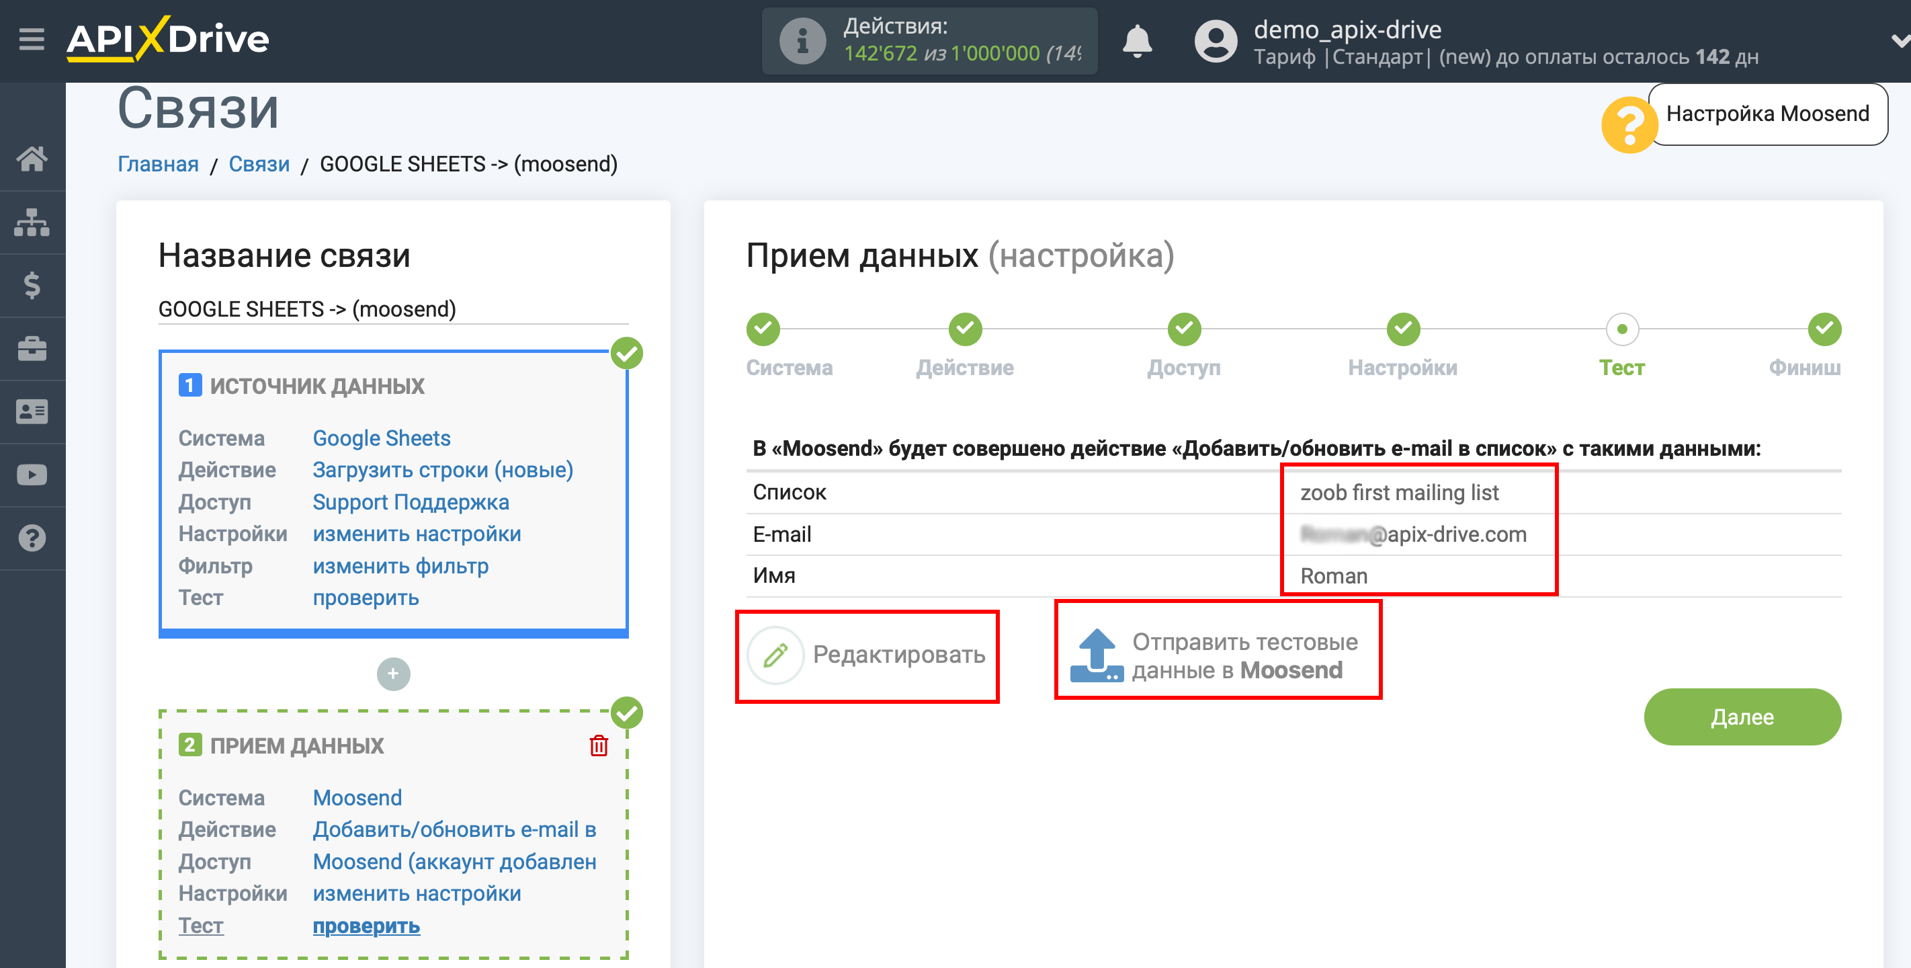The height and width of the screenshot is (968, 1911).
Task: Click изменить фильтр link
Action: click(400, 565)
